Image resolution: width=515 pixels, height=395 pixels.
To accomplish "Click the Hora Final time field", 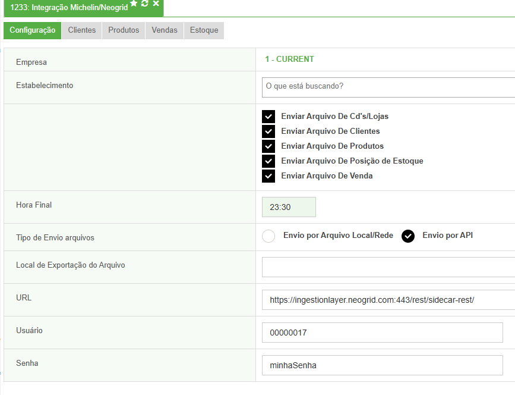I will click(x=289, y=207).
